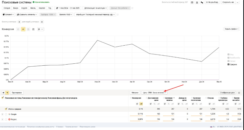Select the pie chart type icon next to Конверсия
The image size is (244, 130).
pyautogui.click(x=18, y=29)
